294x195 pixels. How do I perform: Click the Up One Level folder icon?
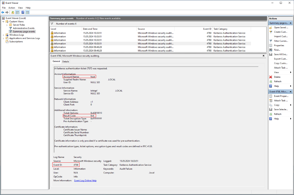13,12
